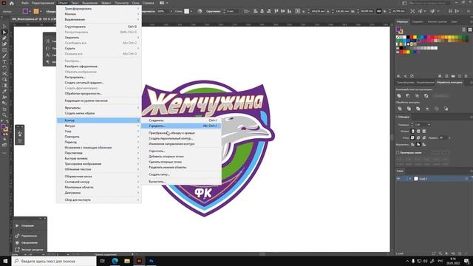Click the Intersect pathfinder icon
The image size is (473, 266).
417,96
